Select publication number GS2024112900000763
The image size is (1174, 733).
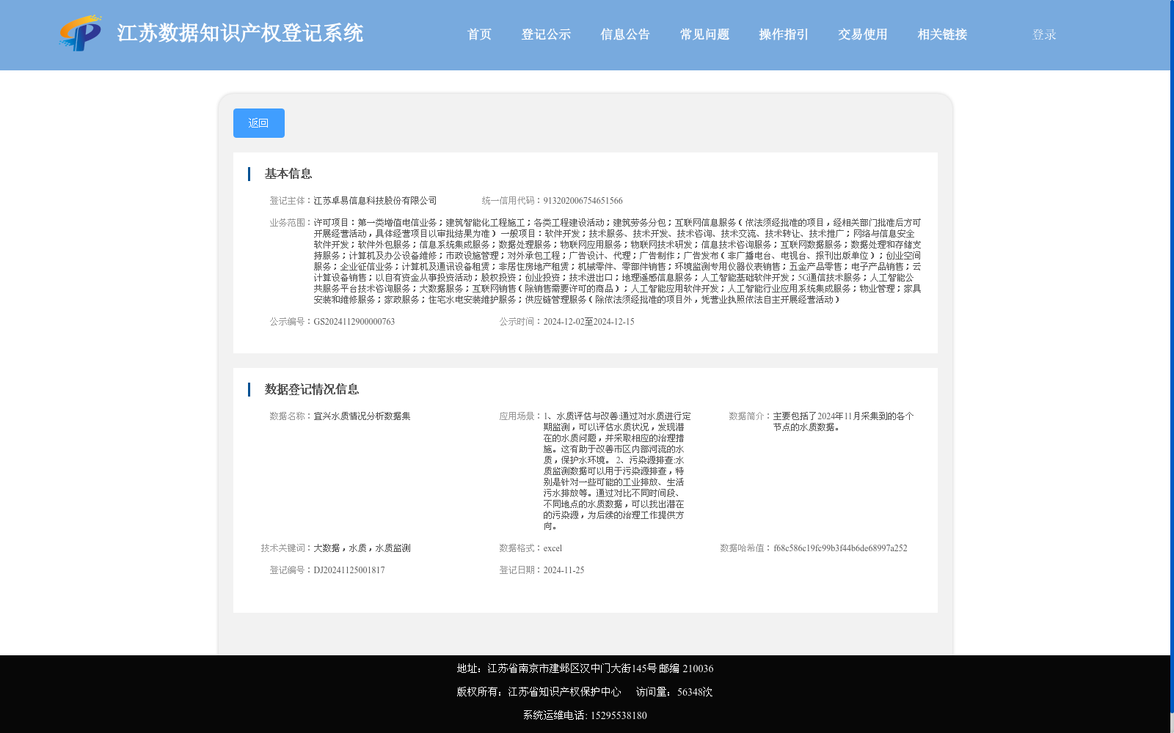[x=354, y=322]
